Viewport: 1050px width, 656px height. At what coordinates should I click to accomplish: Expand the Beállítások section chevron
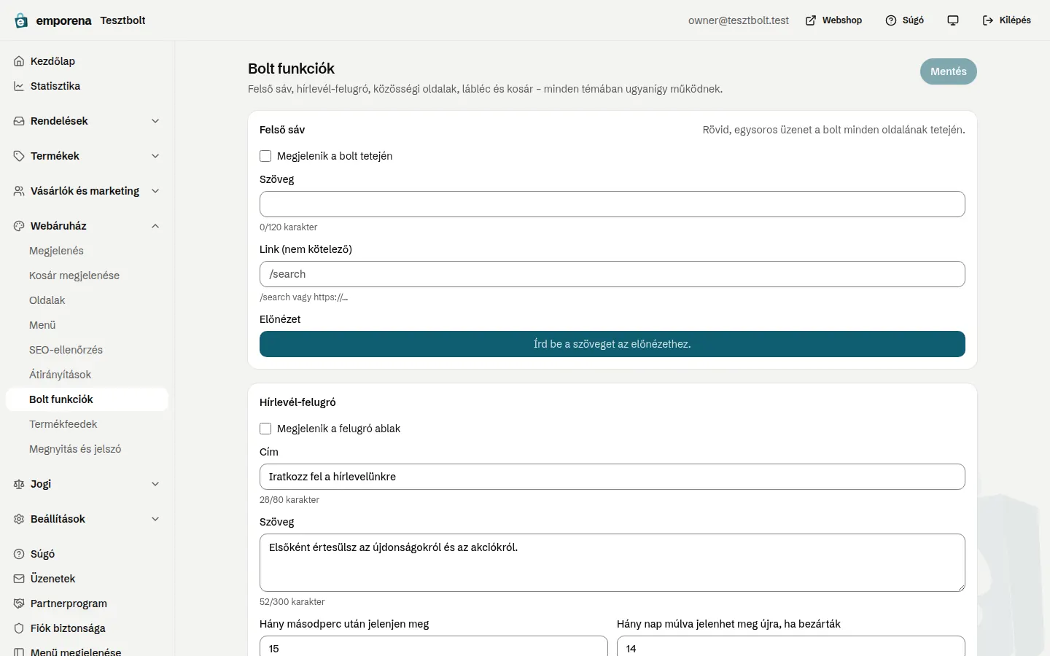155,519
